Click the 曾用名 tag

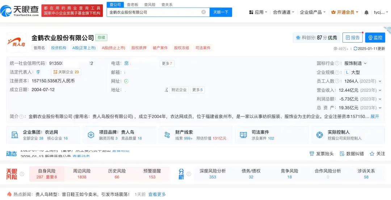[x=39, y=48]
